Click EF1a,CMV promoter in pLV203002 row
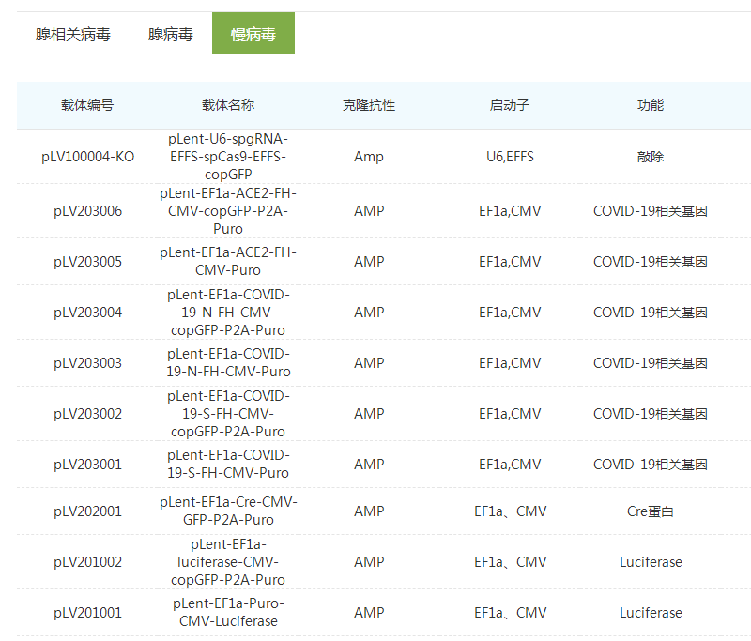Image resolution: width=751 pixels, height=641 pixels. (x=510, y=414)
